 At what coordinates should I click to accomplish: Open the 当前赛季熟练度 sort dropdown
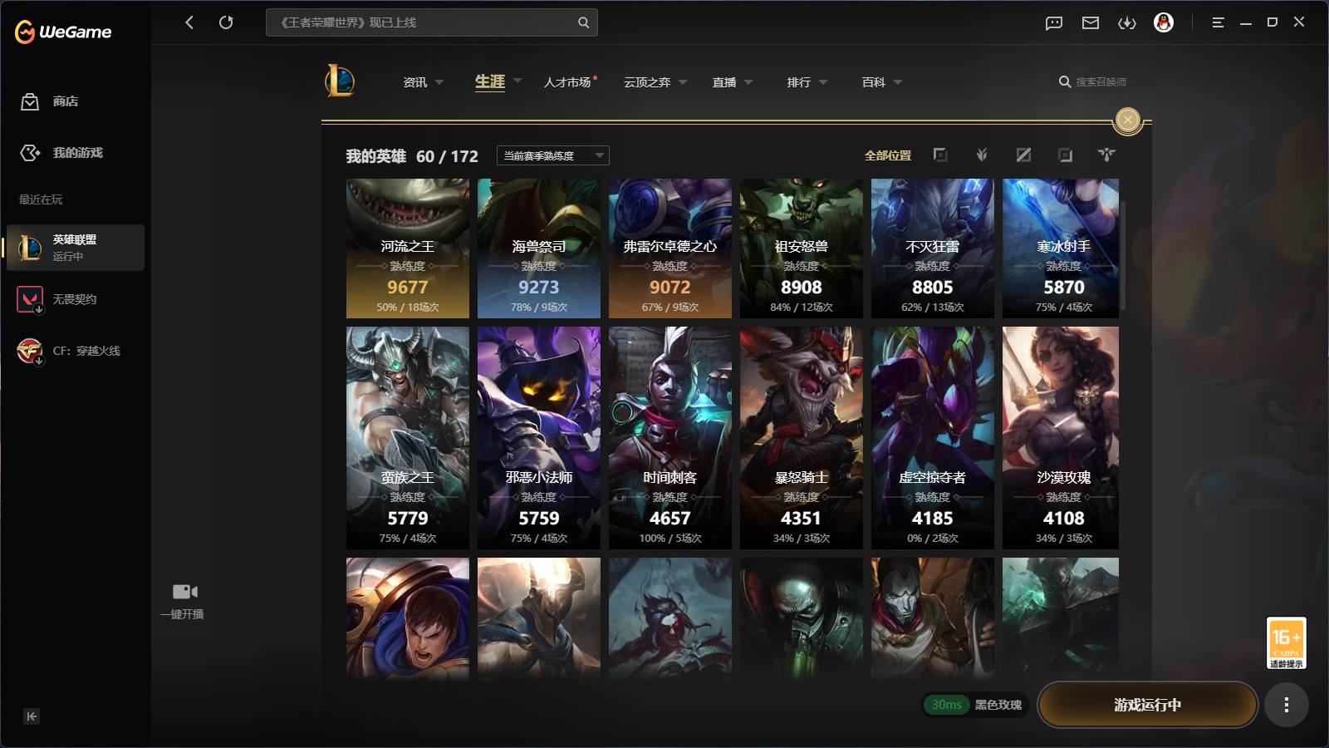(x=553, y=155)
